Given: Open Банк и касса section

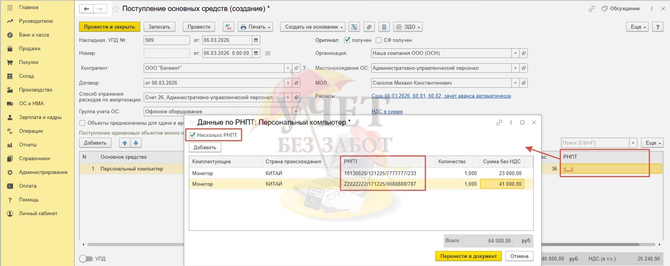Looking at the screenshot, I should click(x=34, y=35).
